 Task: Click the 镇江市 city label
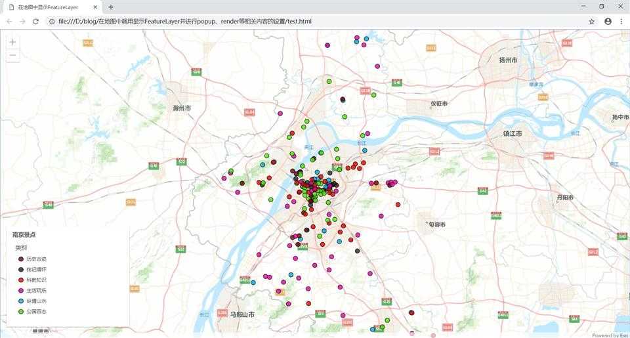(513, 133)
